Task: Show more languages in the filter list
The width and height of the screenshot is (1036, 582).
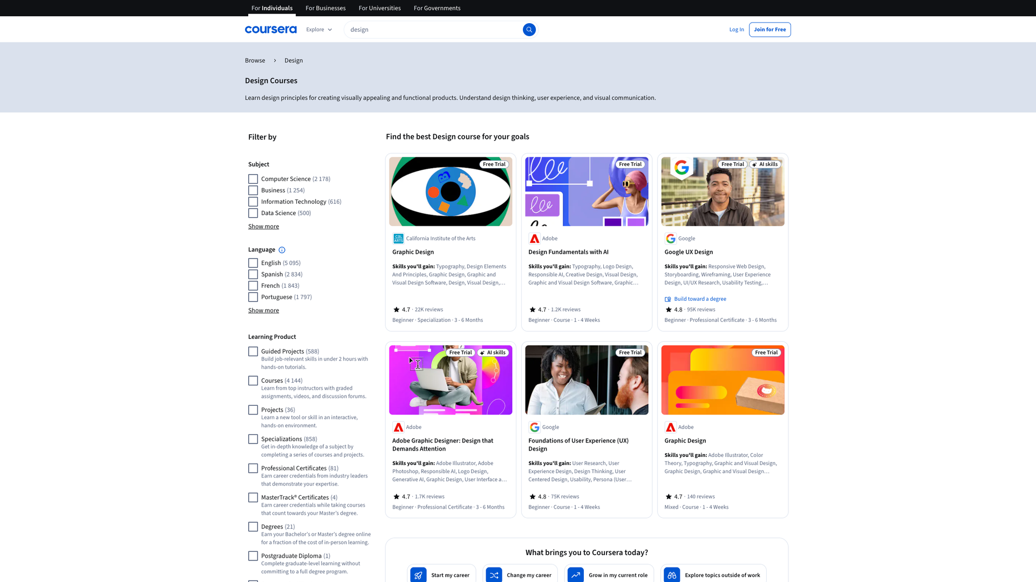Action: 263,310
